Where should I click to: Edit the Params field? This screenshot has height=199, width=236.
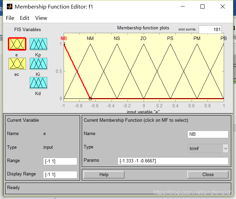(x=173, y=161)
